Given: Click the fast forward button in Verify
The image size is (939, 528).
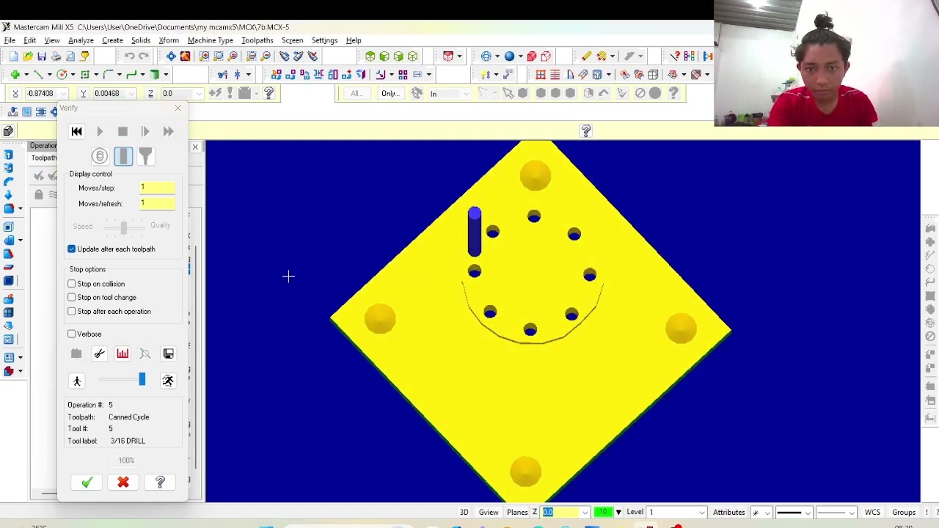Looking at the screenshot, I should pos(168,131).
